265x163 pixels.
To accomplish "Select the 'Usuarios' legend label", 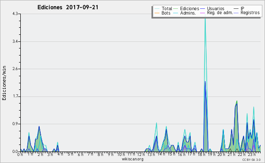I will (216, 8).
